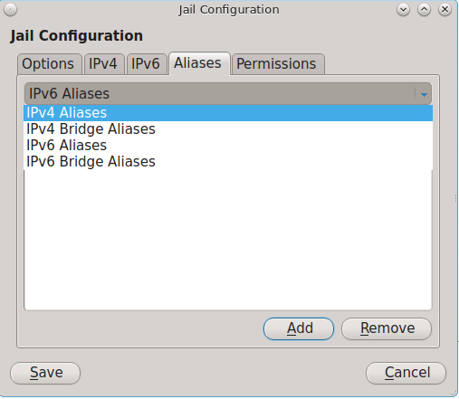
Task: Click the IPv6 Aliases combo box field
Action: [228, 94]
